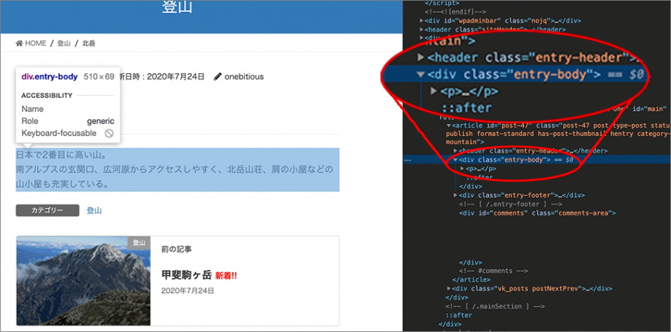Click the 2020年7月24日 date next to onebitious
The image size is (671, 332).
click(175, 77)
